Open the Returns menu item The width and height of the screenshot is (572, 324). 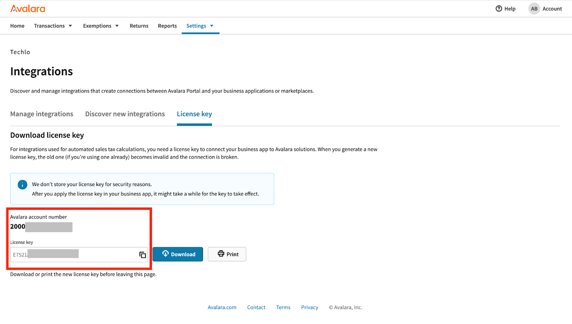[139, 26]
